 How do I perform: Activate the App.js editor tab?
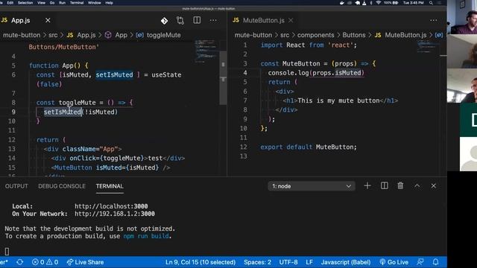21,20
